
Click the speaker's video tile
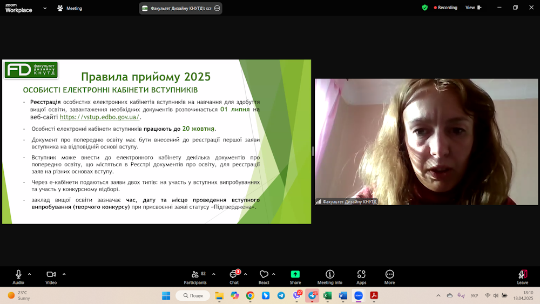pyautogui.click(x=427, y=142)
